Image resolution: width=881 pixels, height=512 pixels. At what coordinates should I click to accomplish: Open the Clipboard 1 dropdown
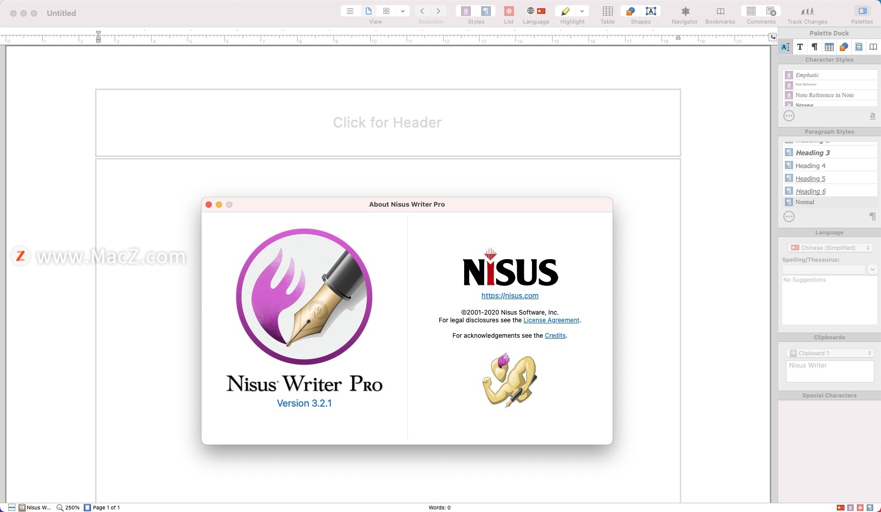830,353
